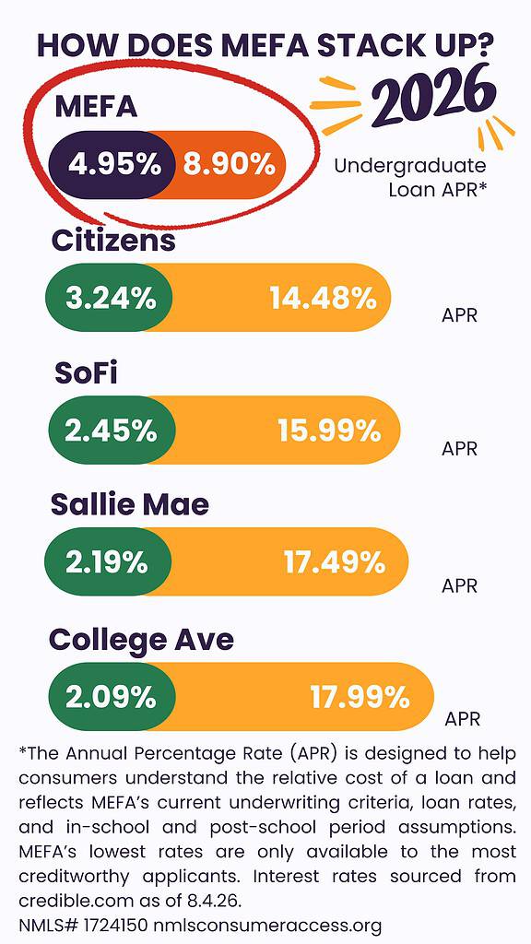
Task: Click the Citizens 14.48% rate
Action: (x=324, y=298)
